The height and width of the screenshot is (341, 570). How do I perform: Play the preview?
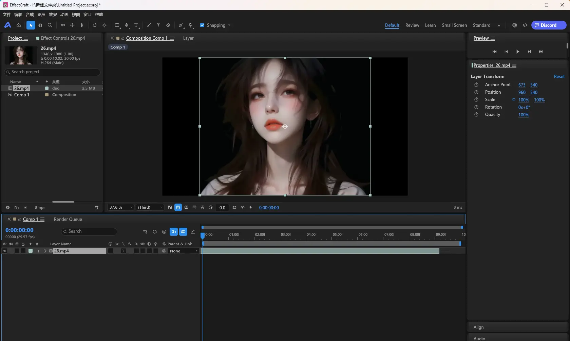[x=518, y=52]
